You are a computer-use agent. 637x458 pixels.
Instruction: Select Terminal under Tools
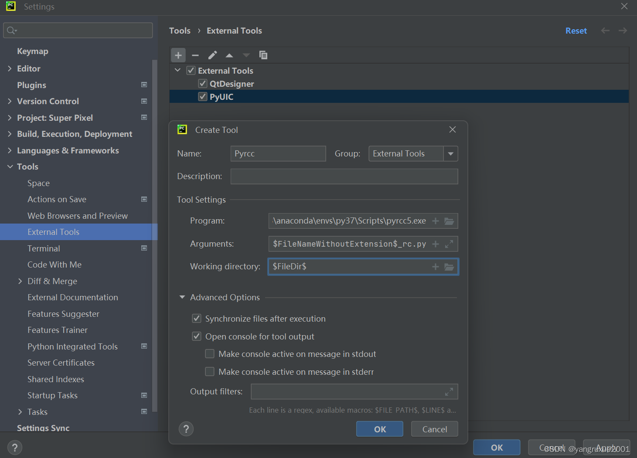pyautogui.click(x=44, y=248)
